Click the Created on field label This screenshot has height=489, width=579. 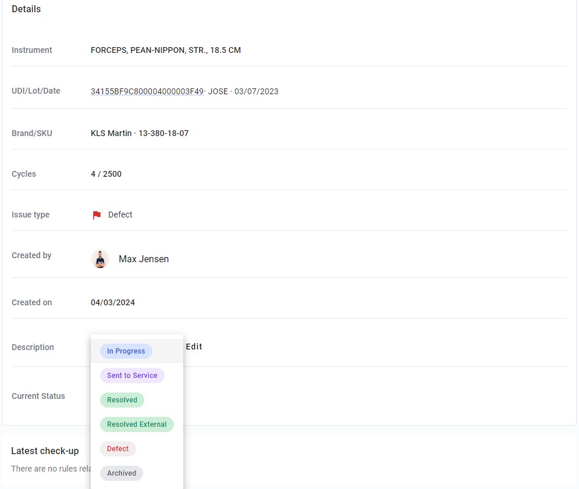tap(32, 302)
